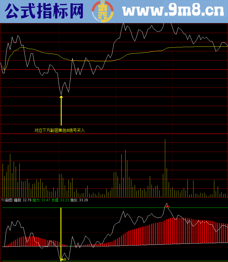Click the yellow arrow head under price low

pos(61,97)
